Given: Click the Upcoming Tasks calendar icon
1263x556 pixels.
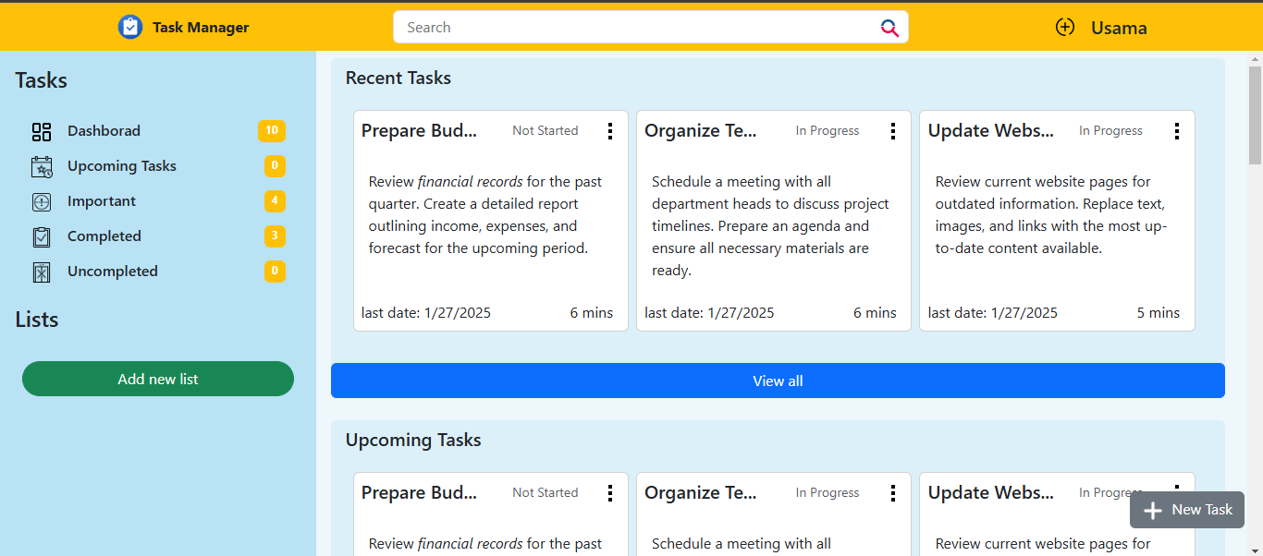Looking at the screenshot, I should point(42,166).
